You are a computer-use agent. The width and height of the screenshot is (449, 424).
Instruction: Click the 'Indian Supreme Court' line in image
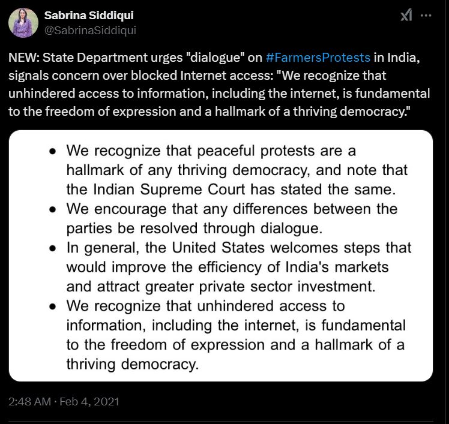231,190
